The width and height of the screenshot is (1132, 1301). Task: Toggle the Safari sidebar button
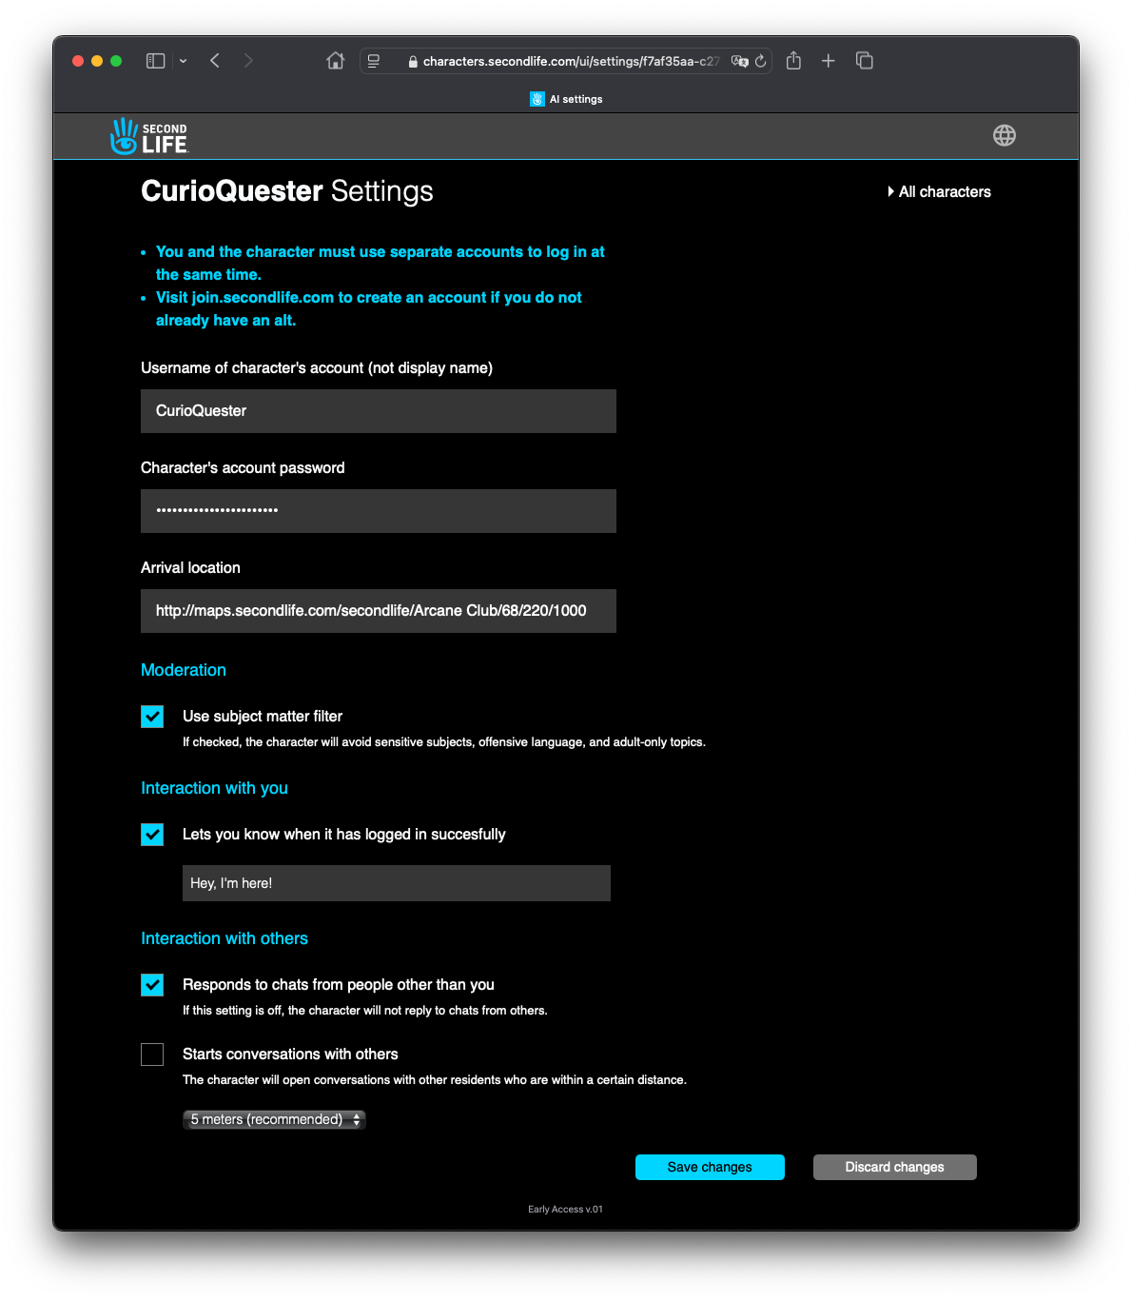point(156,61)
